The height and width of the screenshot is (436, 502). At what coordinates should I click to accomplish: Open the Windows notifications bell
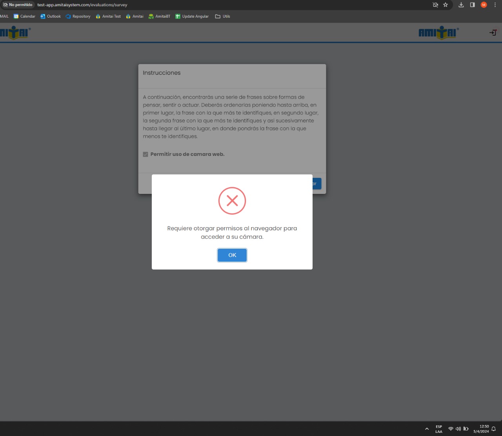click(494, 429)
